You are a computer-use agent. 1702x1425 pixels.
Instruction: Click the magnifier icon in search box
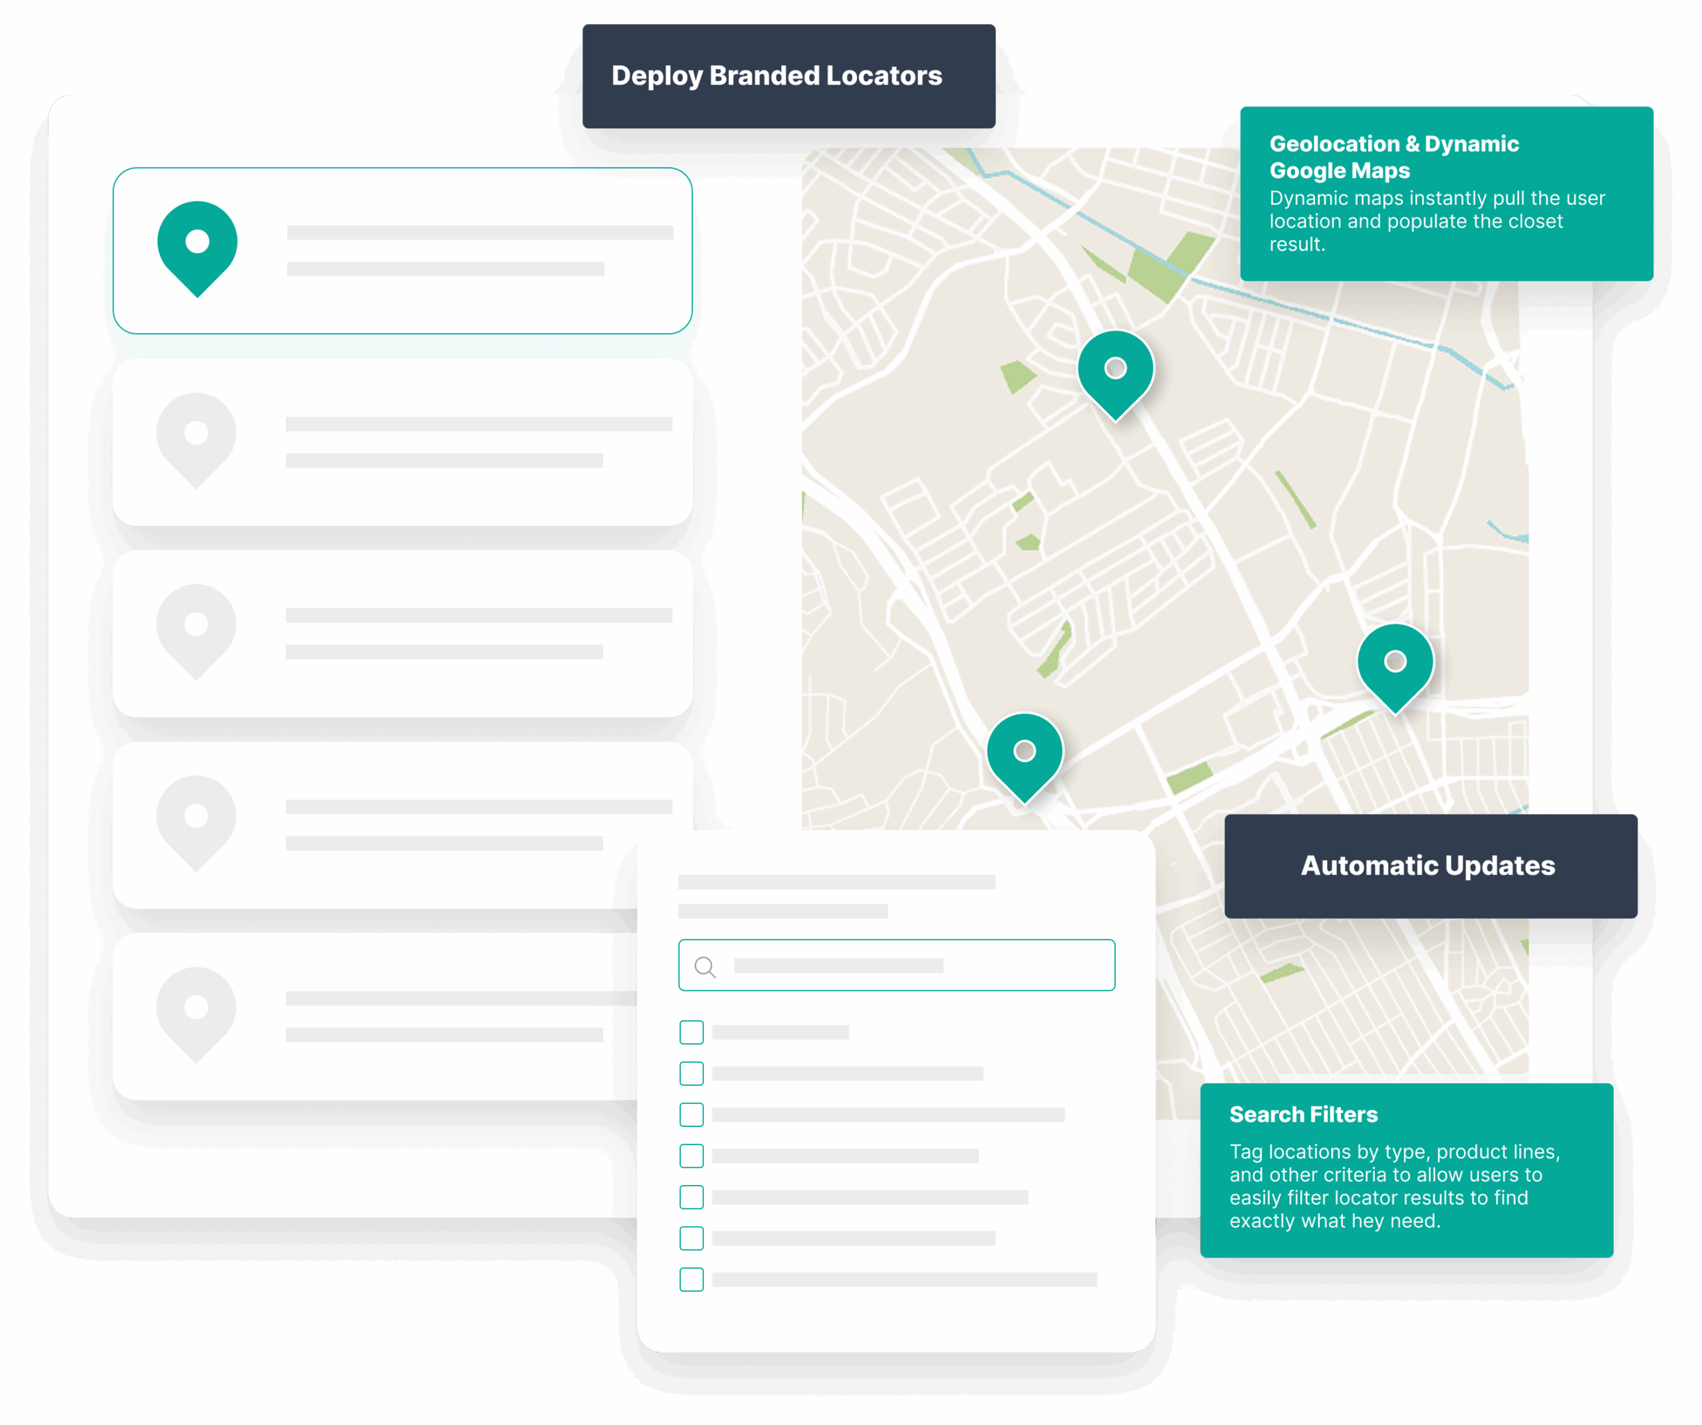(x=705, y=966)
